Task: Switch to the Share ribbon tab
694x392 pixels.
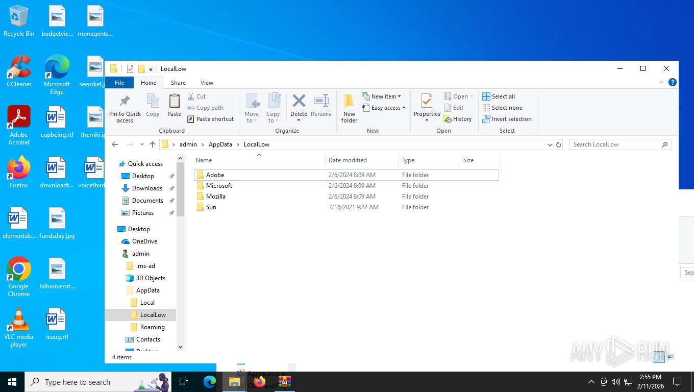Action: [178, 83]
